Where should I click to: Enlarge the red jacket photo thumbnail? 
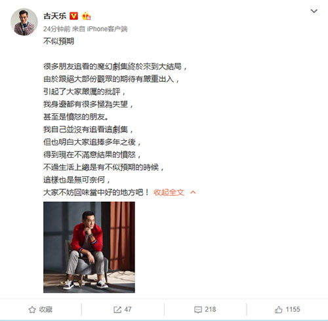pyautogui.click(x=89, y=247)
